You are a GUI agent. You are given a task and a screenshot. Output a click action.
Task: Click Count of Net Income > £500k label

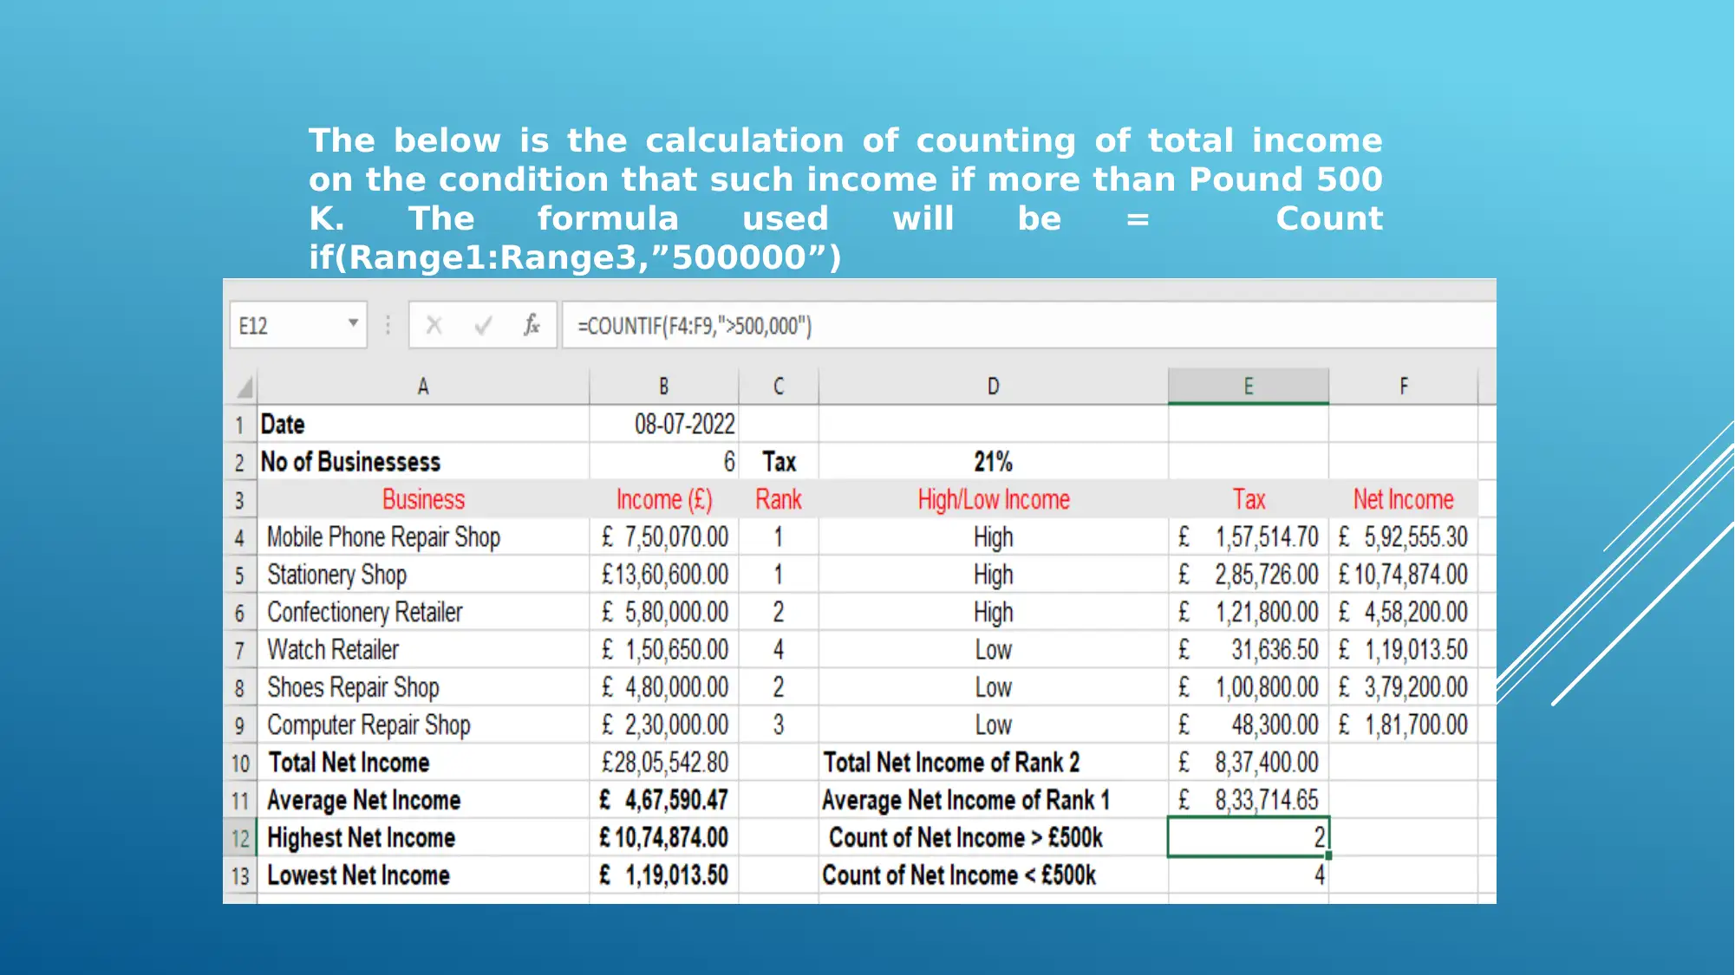(994, 838)
